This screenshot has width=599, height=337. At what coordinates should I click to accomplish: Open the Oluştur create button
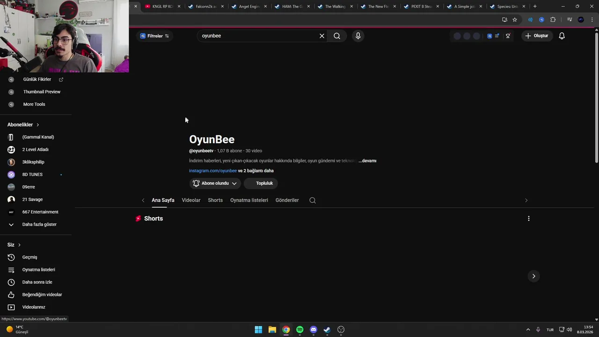point(536,36)
